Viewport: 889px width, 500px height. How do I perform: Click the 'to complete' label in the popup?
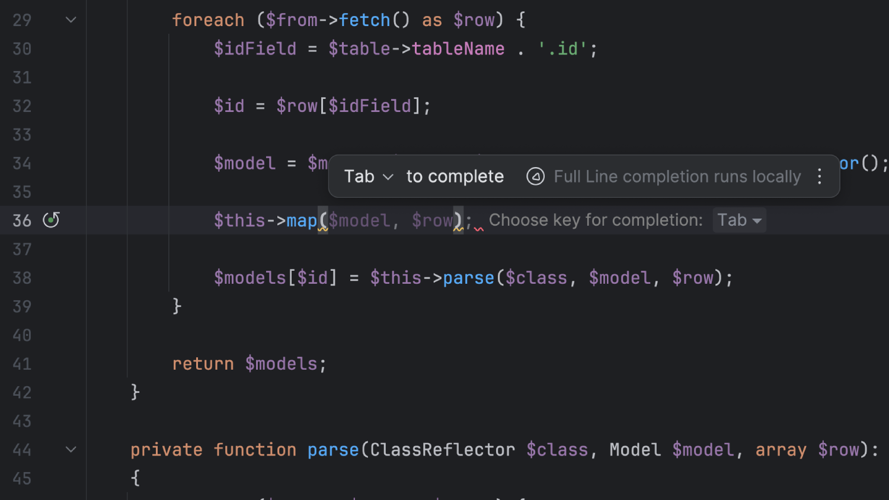(x=455, y=177)
